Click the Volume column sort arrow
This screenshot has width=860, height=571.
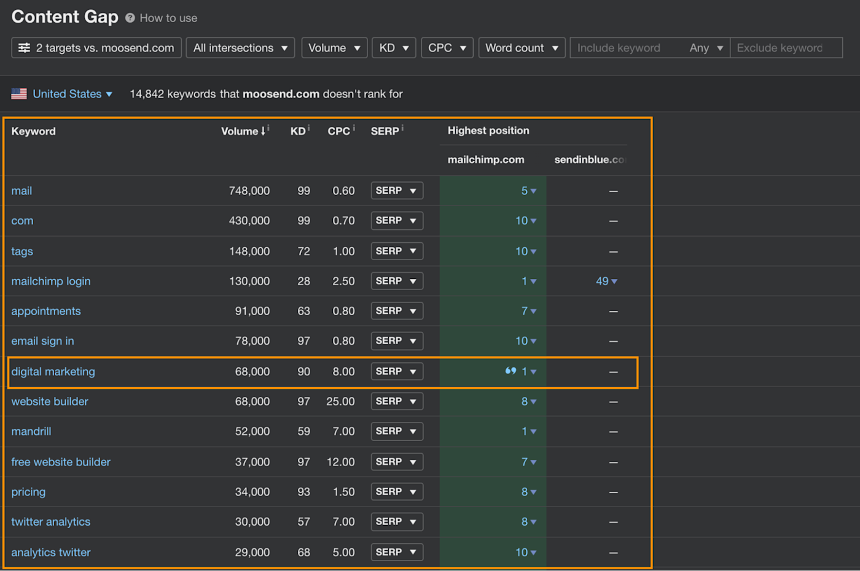click(x=263, y=131)
